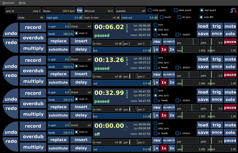Unpause loop 1 with the pause button

click(x=230, y=42)
